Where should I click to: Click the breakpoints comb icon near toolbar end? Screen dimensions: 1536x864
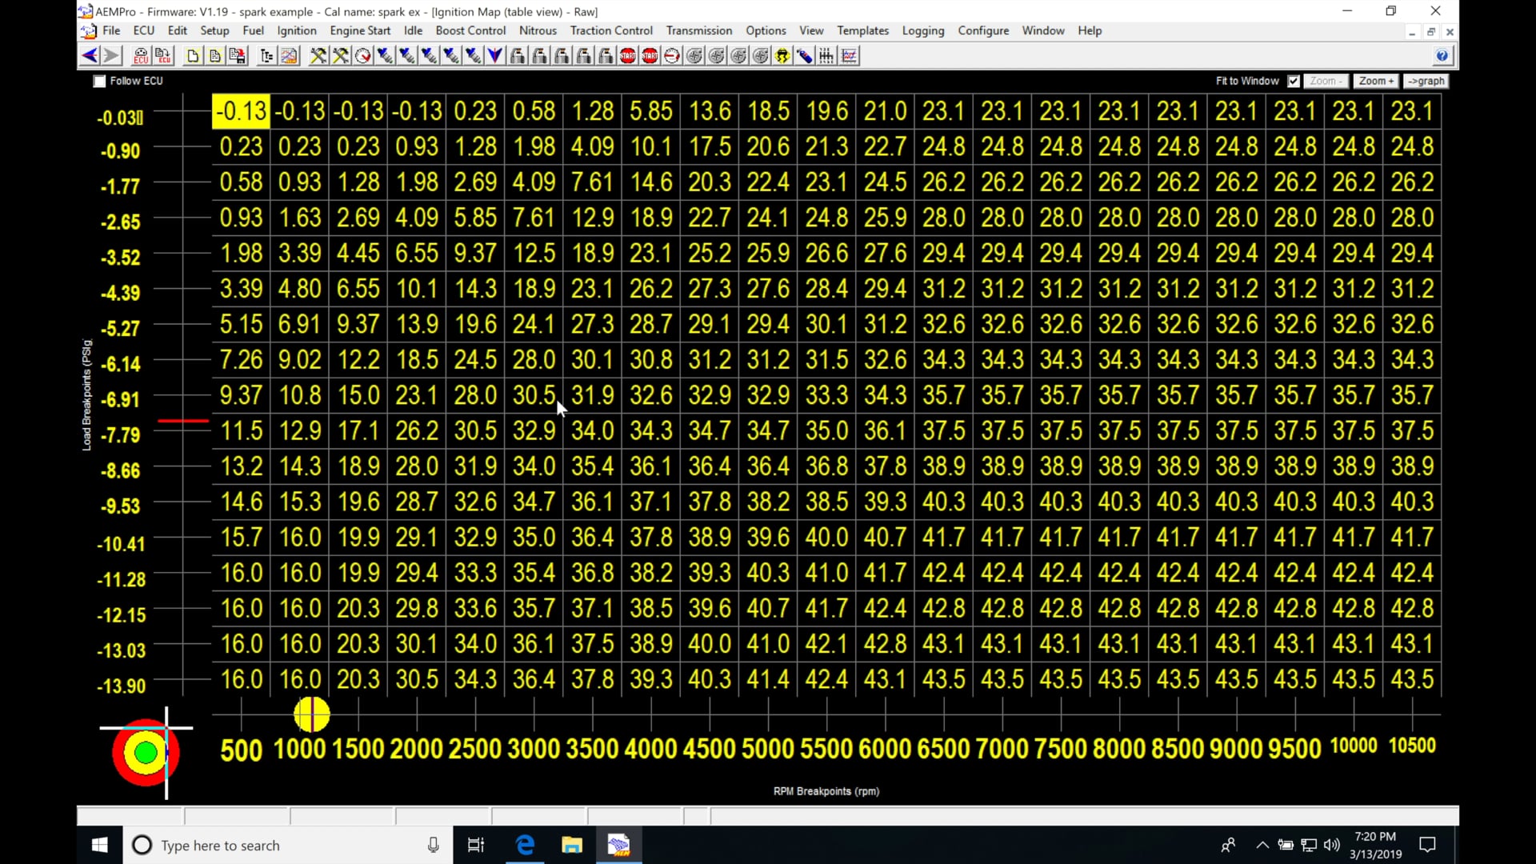(x=826, y=55)
